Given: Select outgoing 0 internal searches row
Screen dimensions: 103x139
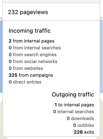Looking at the screenshot, I should [x=74, y=111].
